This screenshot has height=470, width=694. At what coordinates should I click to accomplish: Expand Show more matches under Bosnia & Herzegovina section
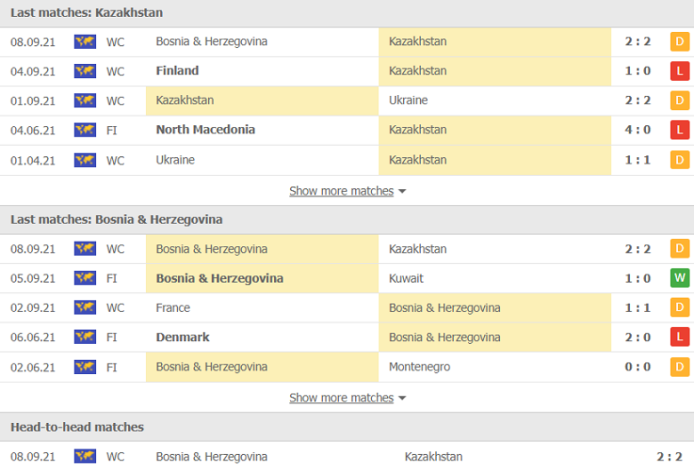(347, 398)
